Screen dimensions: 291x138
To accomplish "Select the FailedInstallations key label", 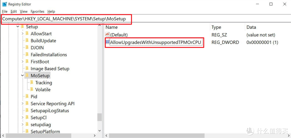I will click(x=49, y=55).
